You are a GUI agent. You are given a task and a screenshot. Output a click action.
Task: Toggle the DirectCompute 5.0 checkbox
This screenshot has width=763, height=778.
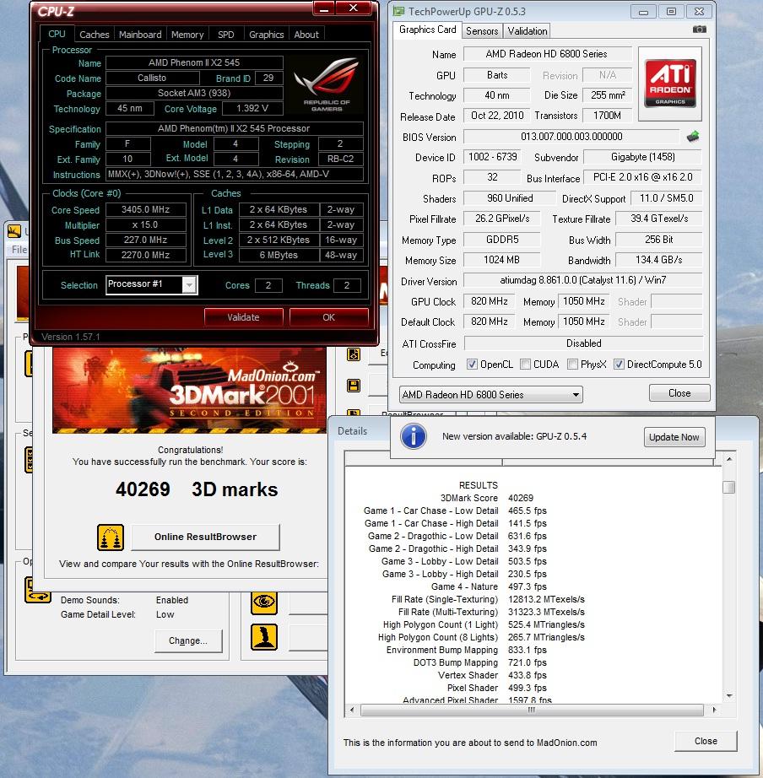click(619, 365)
